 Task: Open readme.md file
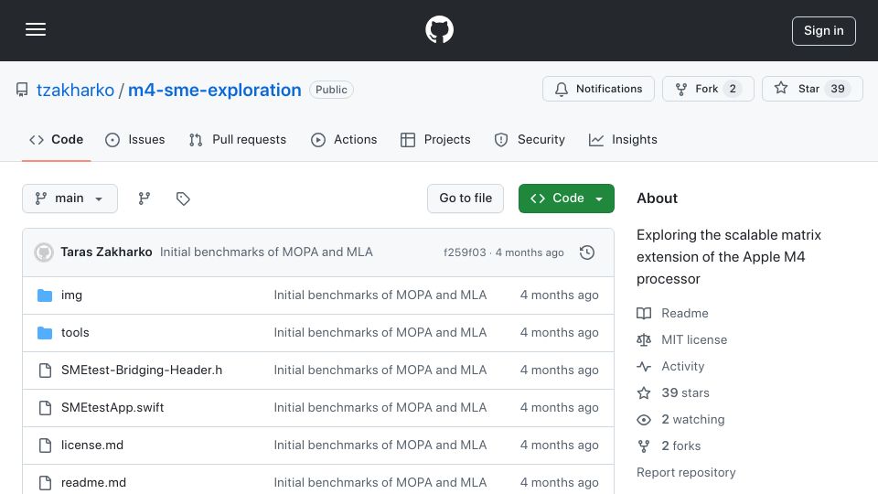tap(93, 483)
